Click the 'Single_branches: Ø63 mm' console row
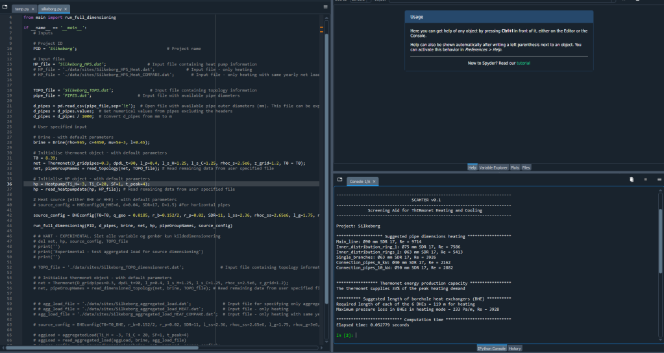 click(386, 258)
